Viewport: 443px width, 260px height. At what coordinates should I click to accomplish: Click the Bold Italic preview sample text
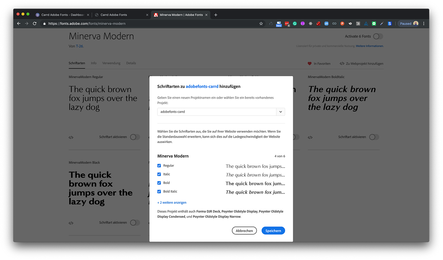(255, 192)
